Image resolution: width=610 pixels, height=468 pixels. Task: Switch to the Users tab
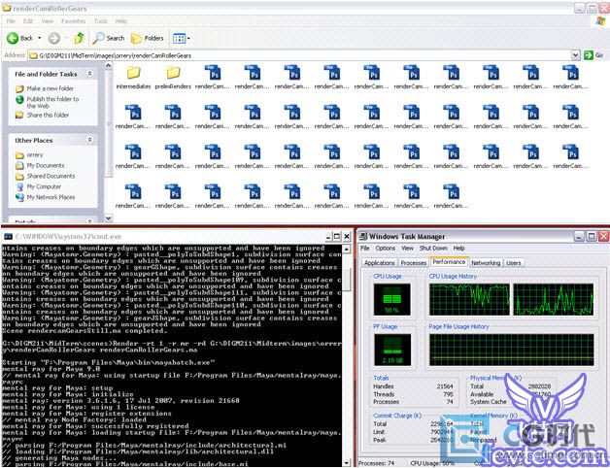point(513,263)
